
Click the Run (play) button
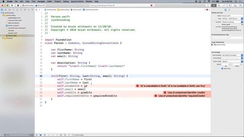[x=12, y=5]
